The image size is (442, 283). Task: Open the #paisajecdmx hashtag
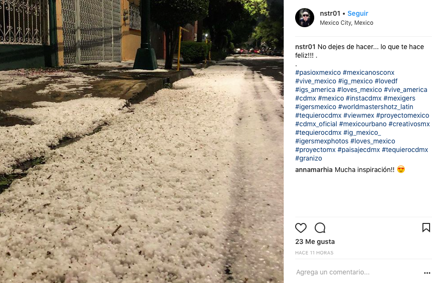359,150
